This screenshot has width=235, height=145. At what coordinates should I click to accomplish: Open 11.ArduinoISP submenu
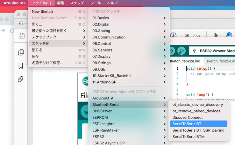pos(129,82)
